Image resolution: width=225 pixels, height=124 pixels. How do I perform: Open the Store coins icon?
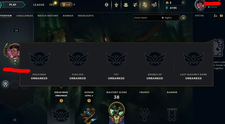coord(154,5)
